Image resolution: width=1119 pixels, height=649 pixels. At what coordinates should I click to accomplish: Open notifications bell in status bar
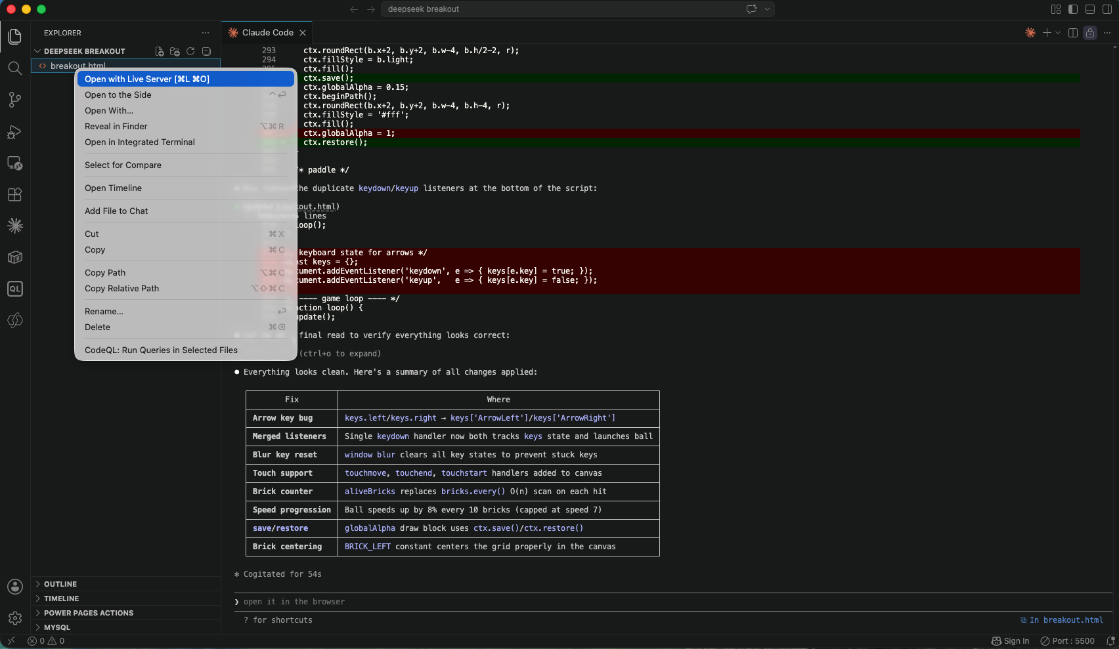[x=1110, y=641]
